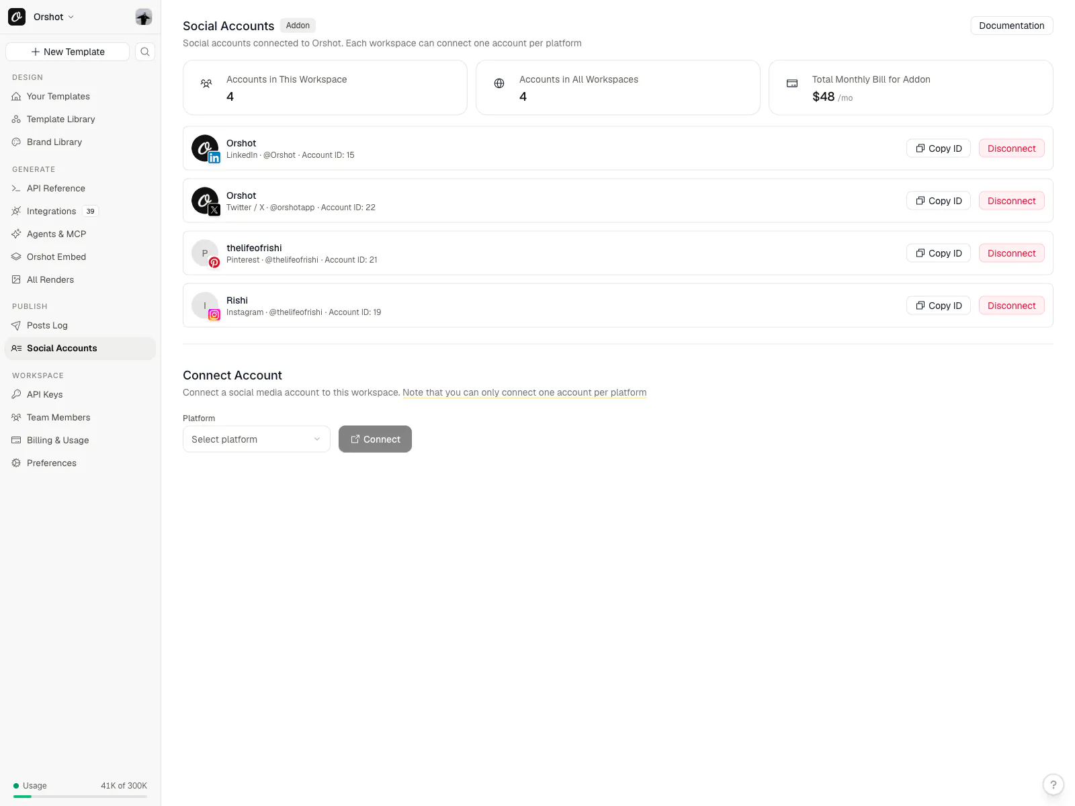Image resolution: width=1075 pixels, height=806 pixels.
Task: Open Preferences
Action: click(81, 463)
